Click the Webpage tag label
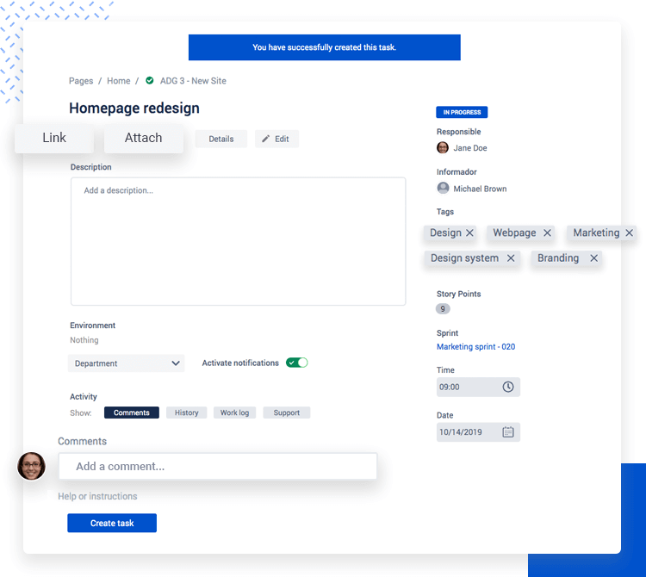646x577 pixels. click(514, 233)
